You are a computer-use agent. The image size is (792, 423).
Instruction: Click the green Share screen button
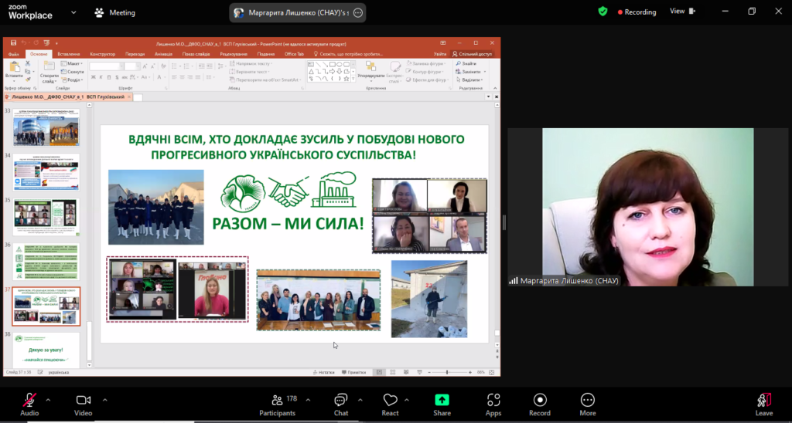pos(442,404)
